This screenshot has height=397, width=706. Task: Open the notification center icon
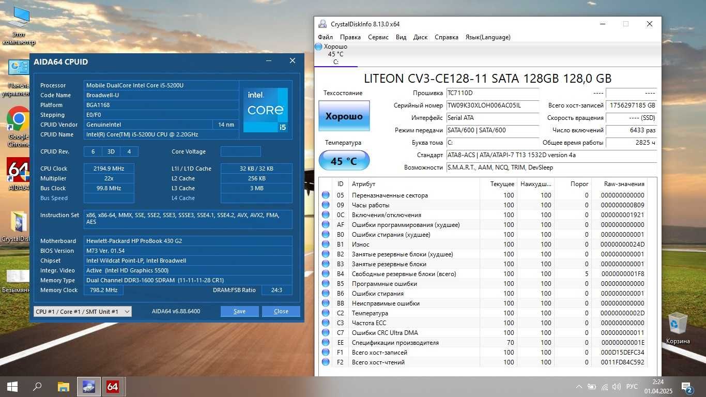point(687,387)
